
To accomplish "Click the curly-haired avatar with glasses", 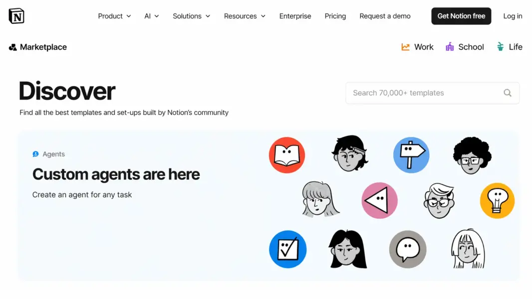I will (x=472, y=155).
